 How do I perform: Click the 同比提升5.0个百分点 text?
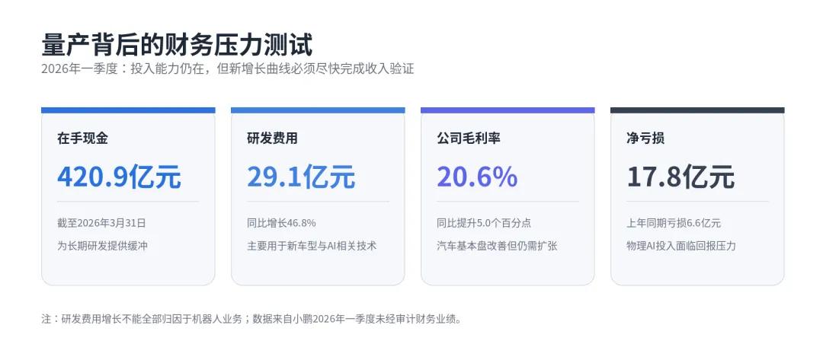point(484,223)
